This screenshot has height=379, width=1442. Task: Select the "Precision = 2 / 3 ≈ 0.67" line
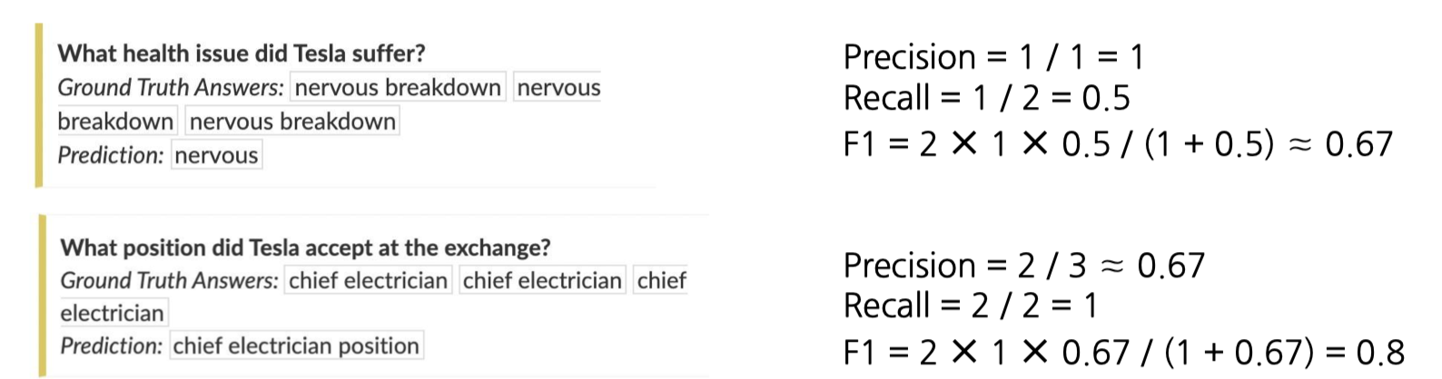click(x=1024, y=266)
